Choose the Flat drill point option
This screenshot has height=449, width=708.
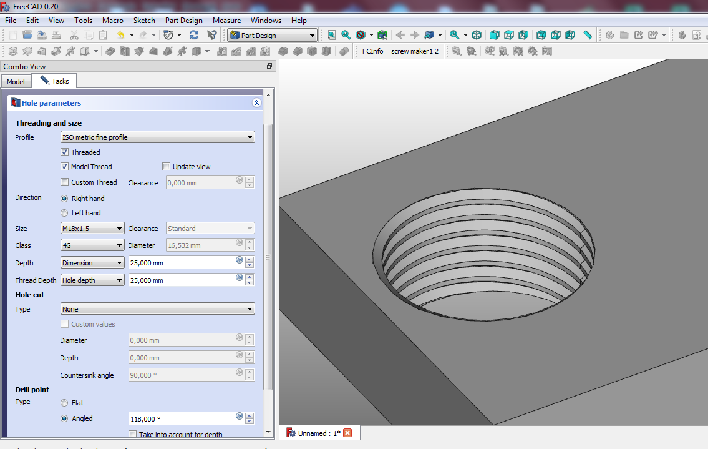[65, 403]
